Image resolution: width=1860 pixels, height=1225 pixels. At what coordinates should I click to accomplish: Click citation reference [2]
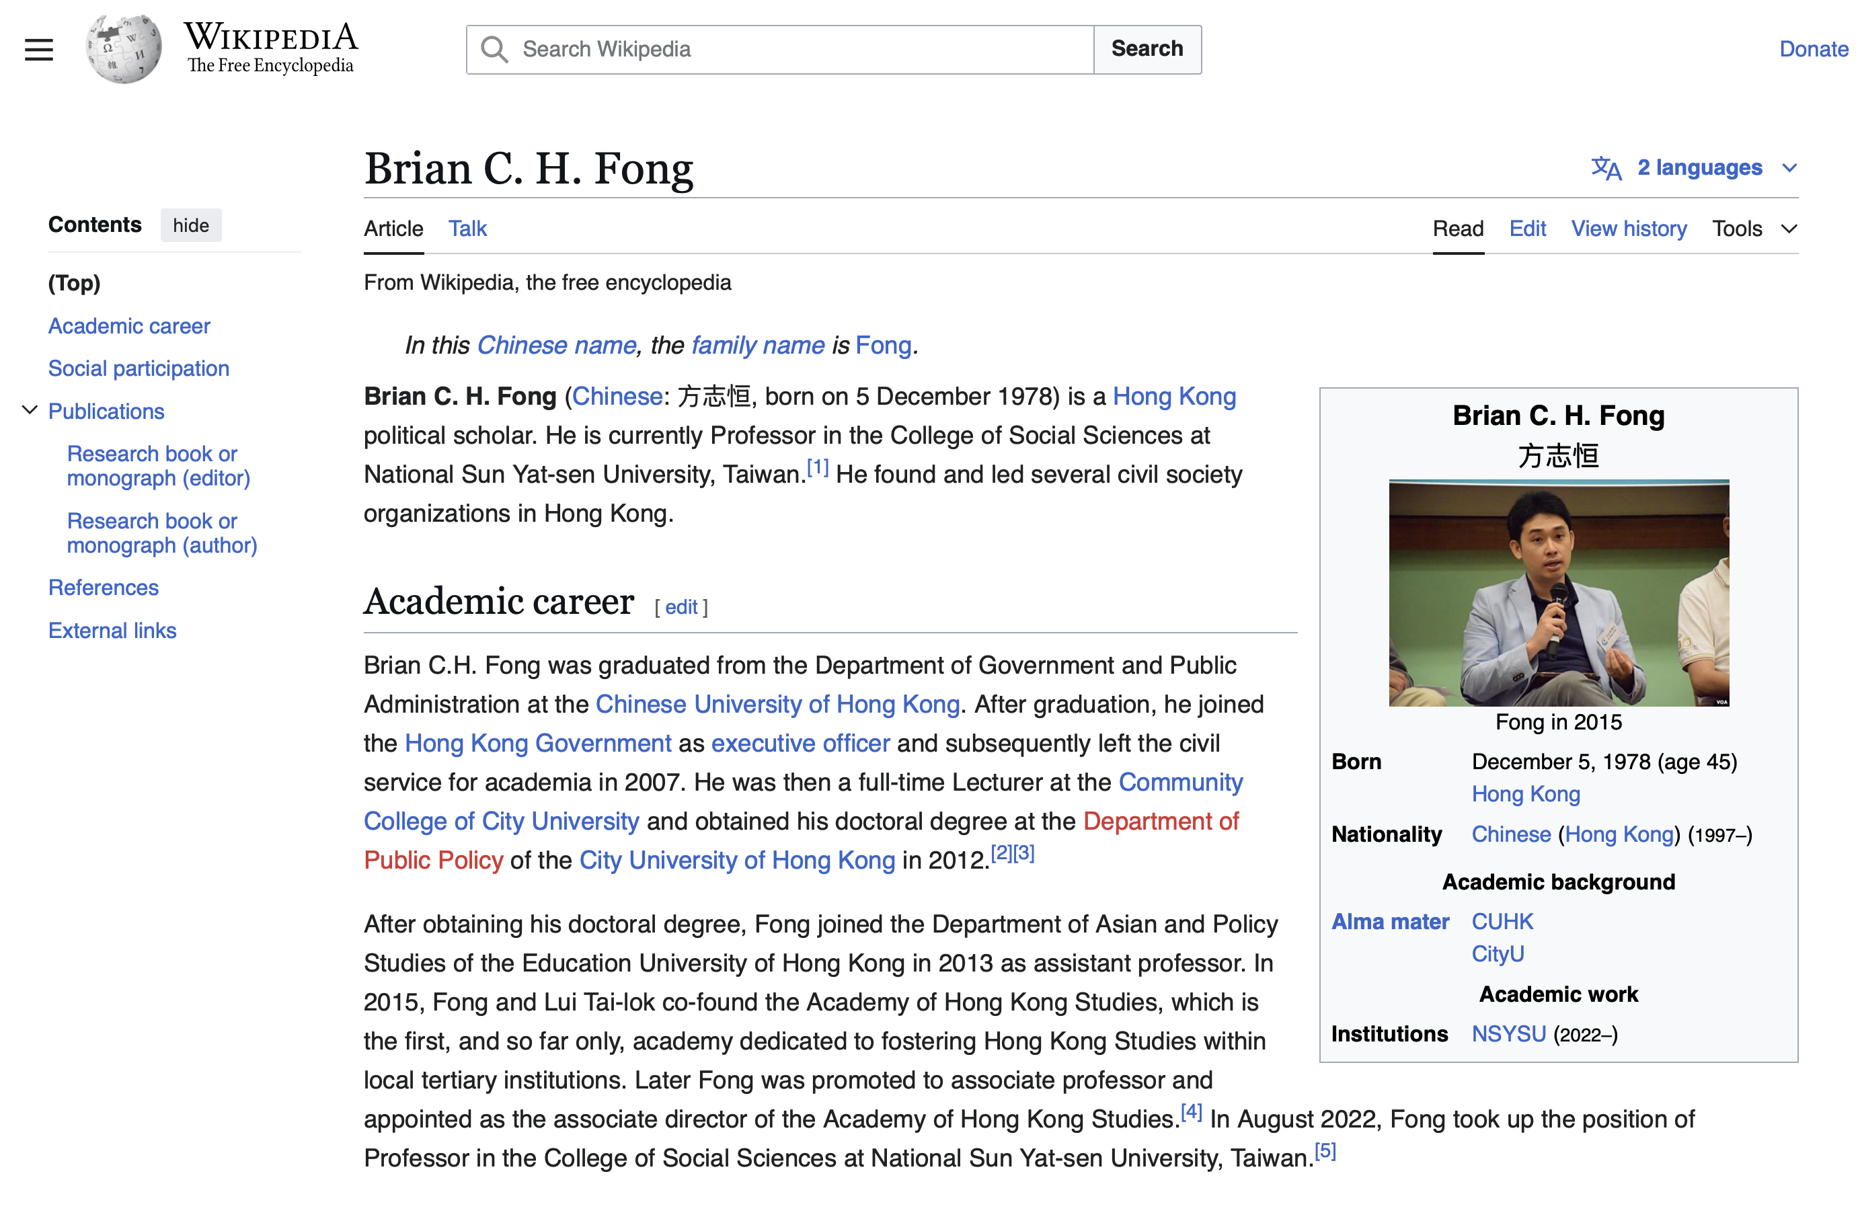coord(1001,854)
